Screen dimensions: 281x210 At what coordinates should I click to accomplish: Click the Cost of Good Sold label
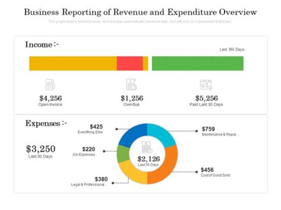215,175
